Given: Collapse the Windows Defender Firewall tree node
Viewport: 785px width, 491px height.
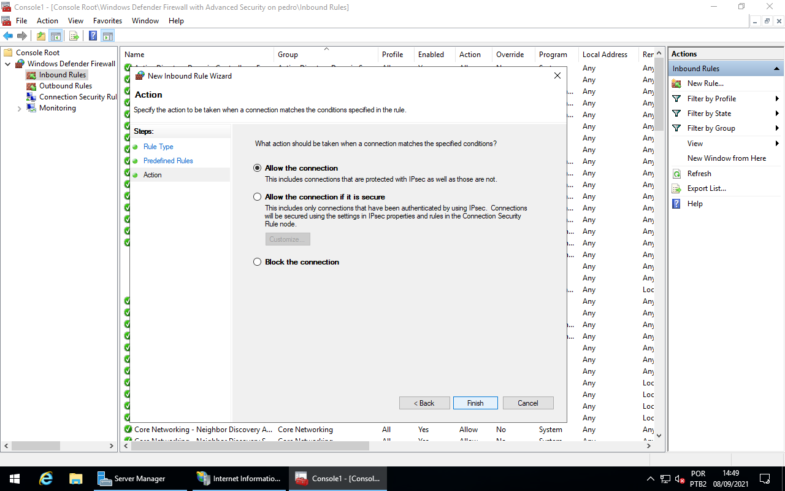Looking at the screenshot, I should click(x=8, y=64).
